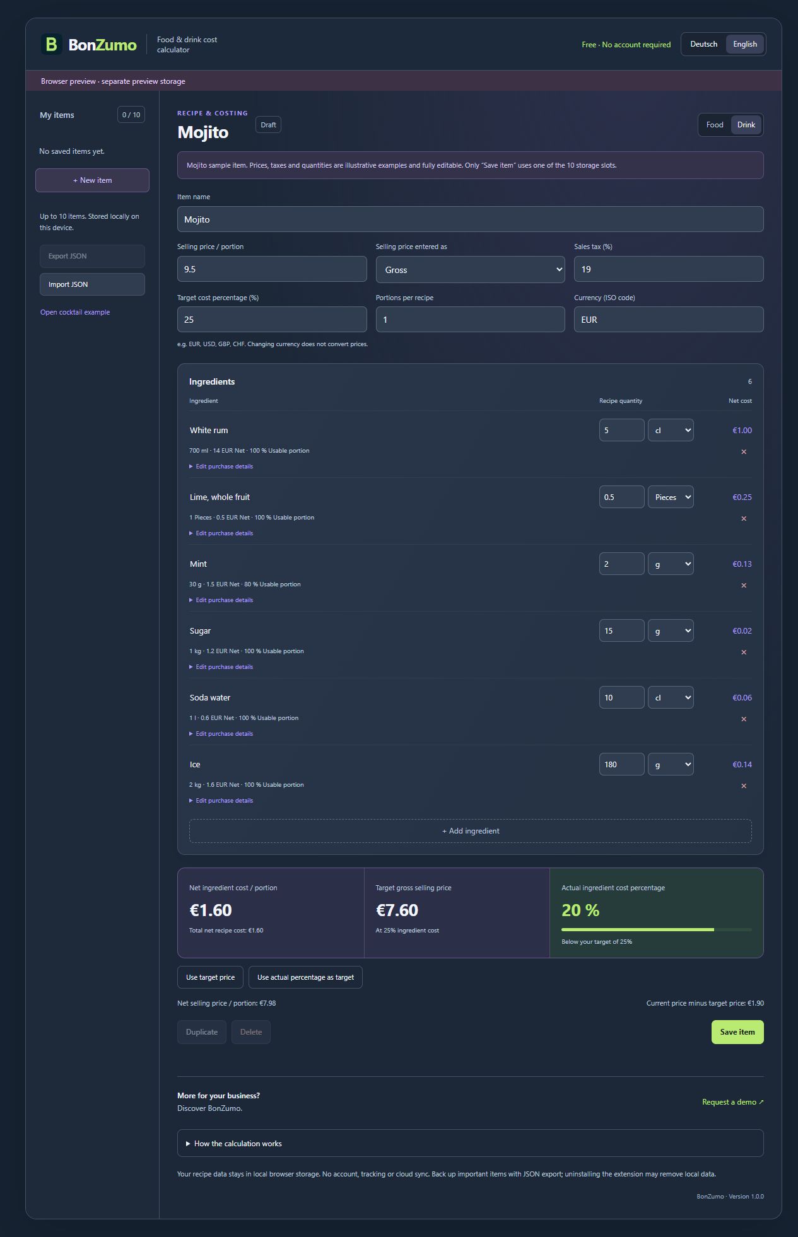798x1237 pixels.
Task: Remove the Ice ingredient
Action: point(744,786)
